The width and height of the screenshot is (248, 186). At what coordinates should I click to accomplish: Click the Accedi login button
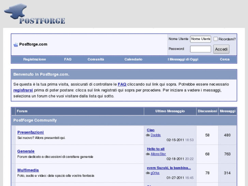tap(221, 49)
